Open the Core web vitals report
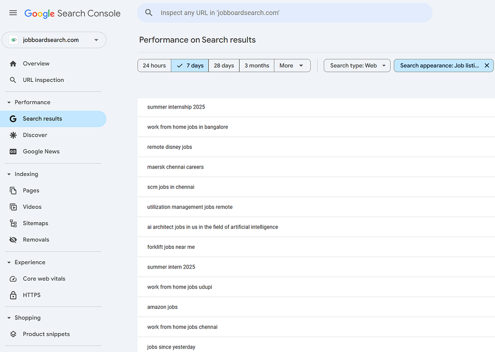 (x=53, y=279)
